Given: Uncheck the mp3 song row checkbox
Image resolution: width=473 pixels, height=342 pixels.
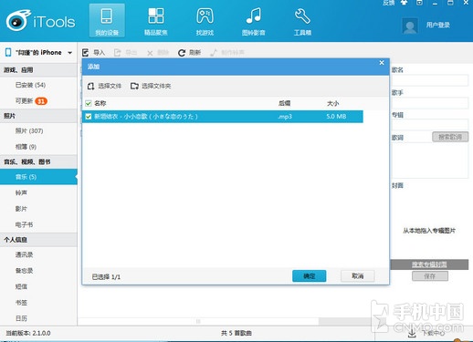Looking at the screenshot, I should (89, 117).
